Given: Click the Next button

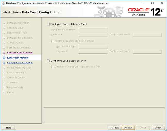Looking at the screenshot, I should pos(128,128).
